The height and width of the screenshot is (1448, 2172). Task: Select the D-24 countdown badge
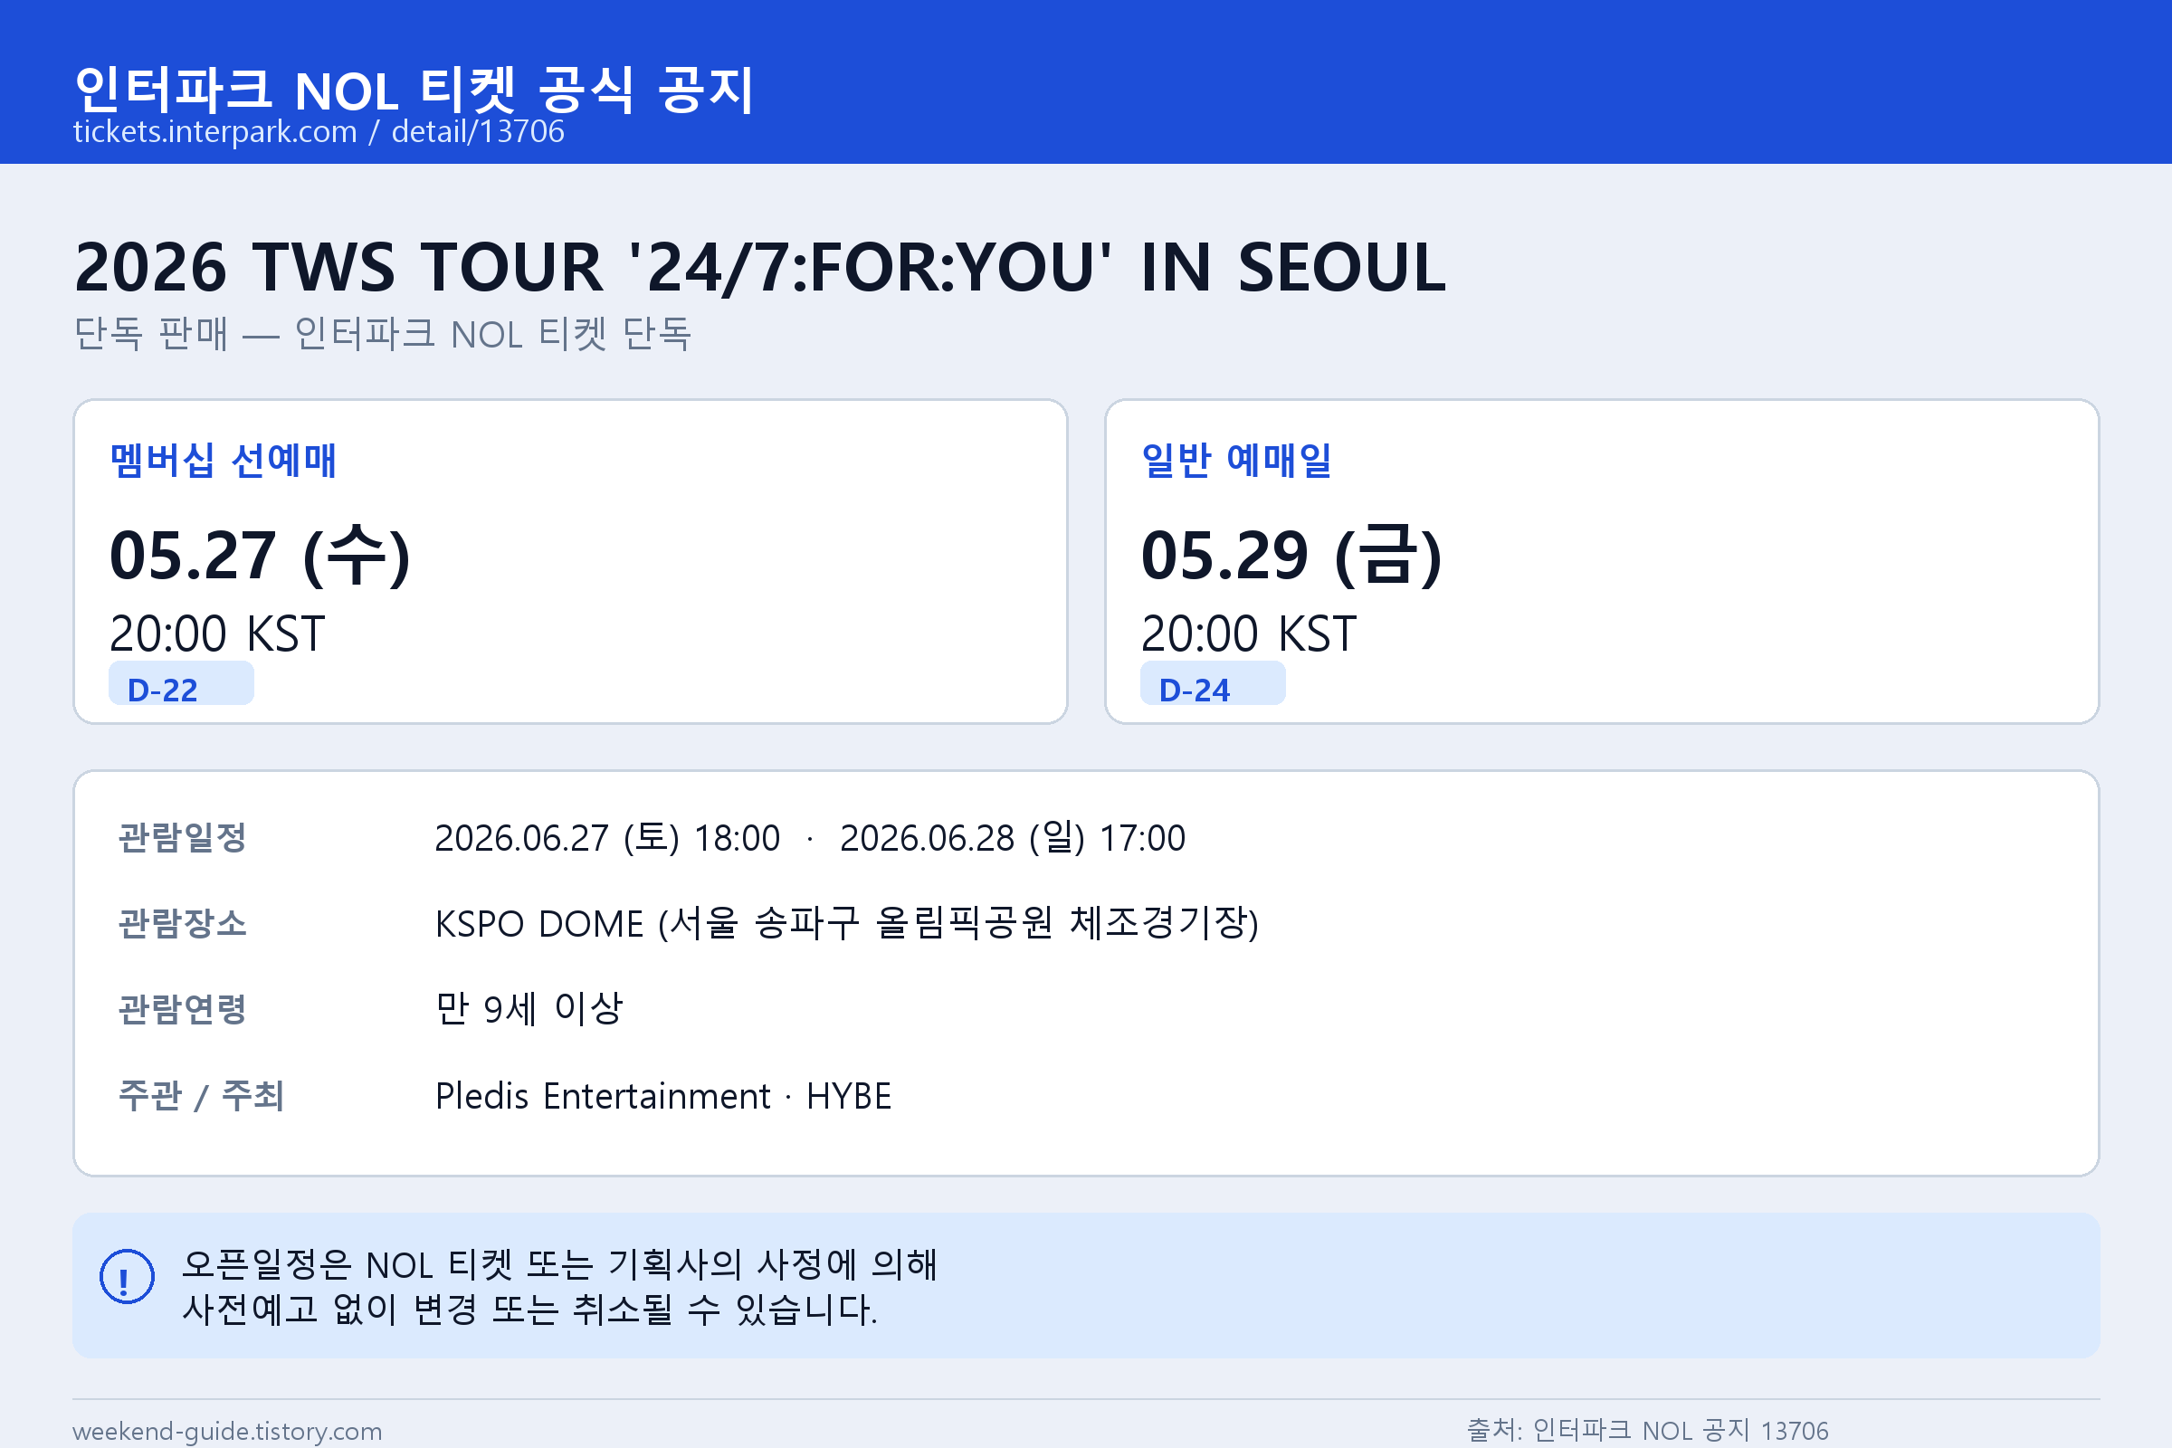click(x=1213, y=684)
